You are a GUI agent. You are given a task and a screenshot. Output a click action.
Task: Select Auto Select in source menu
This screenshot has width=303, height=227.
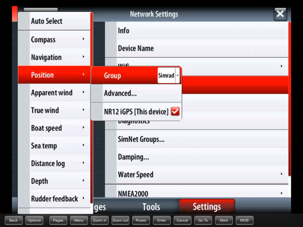pos(54,21)
